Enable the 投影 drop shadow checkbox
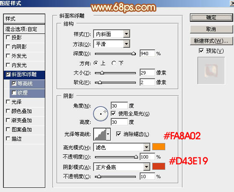The width and height of the screenshot is (234, 192). pos(8,37)
